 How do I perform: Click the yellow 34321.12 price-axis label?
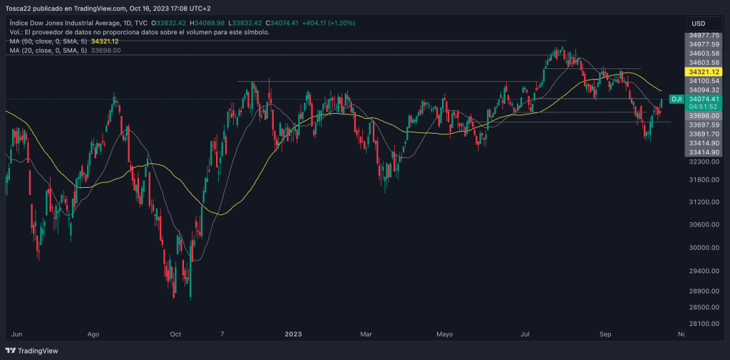point(704,73)
